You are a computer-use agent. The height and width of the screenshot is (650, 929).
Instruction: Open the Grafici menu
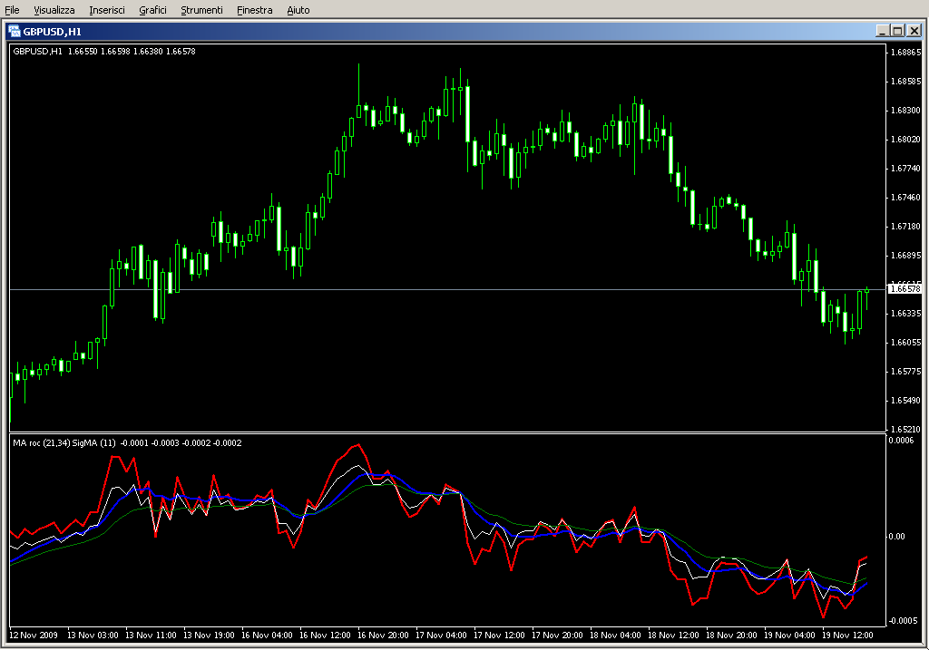click(x=152, y=10)
